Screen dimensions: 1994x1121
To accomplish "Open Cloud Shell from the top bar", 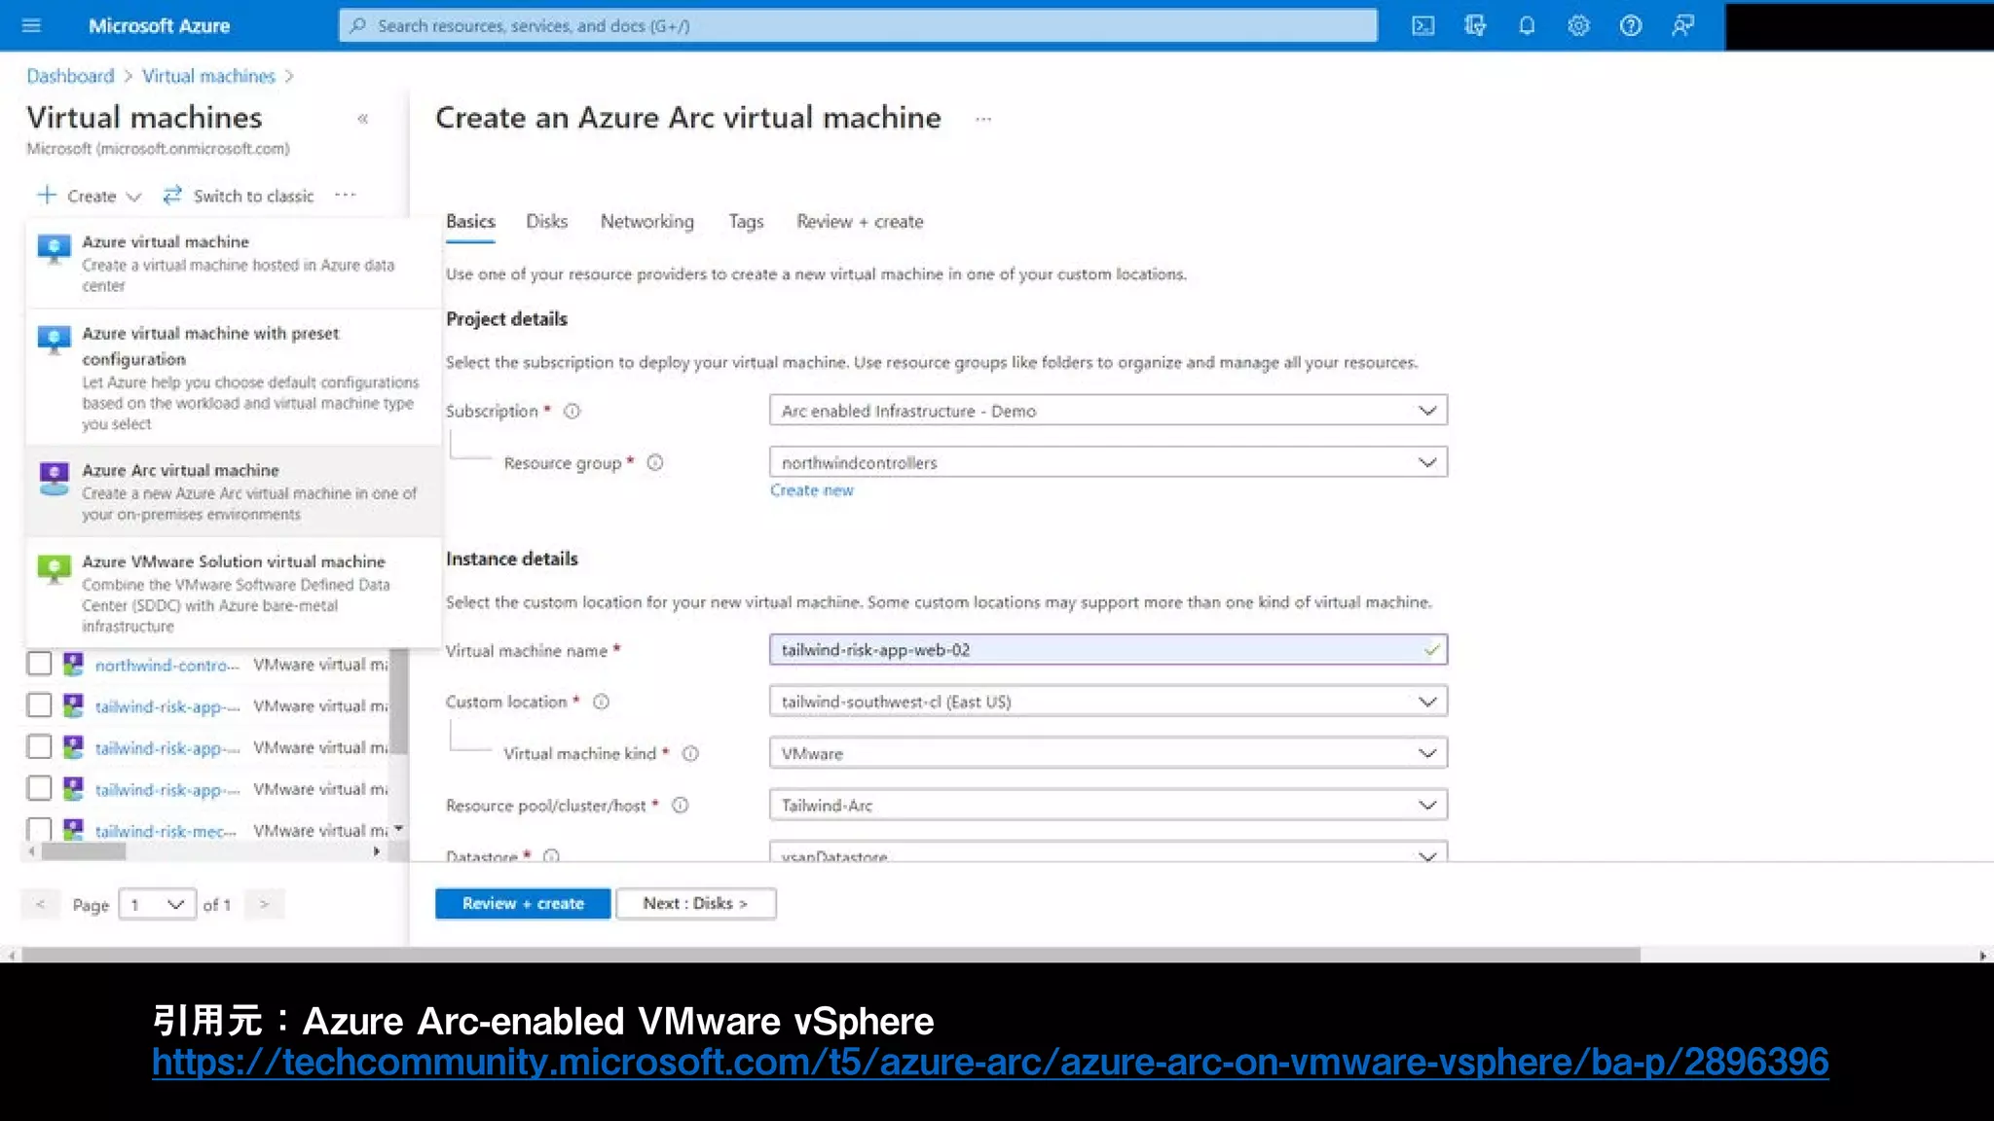I will [x=1422, y=25].
